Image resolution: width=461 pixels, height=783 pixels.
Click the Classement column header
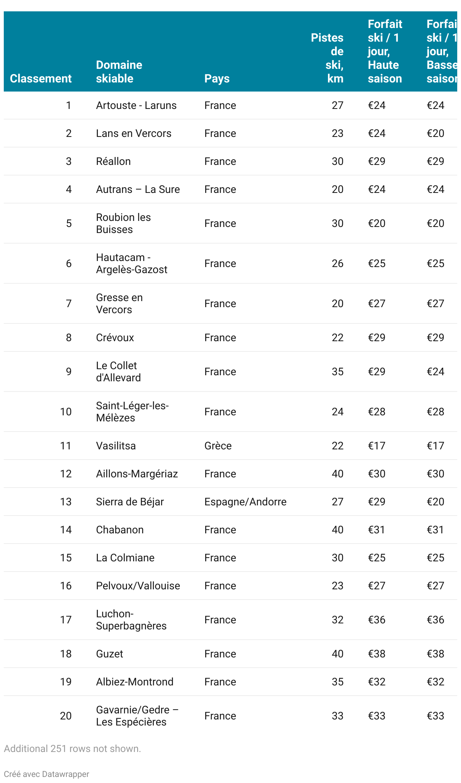(40, 78)
